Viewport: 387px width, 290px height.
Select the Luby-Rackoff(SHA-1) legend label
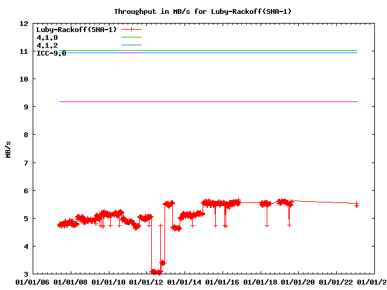coord(76,29)
